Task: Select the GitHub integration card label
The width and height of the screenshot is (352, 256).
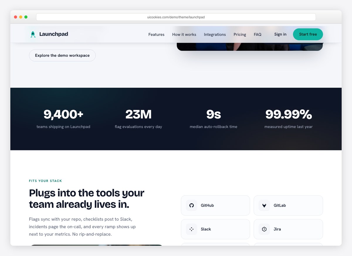Action: (207, 205)
